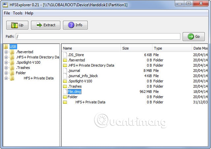Click HFSExplorer title bar app icon
The width and height of the screenshot is (211, 149).
pyautogui.click(x=5, y=5)
